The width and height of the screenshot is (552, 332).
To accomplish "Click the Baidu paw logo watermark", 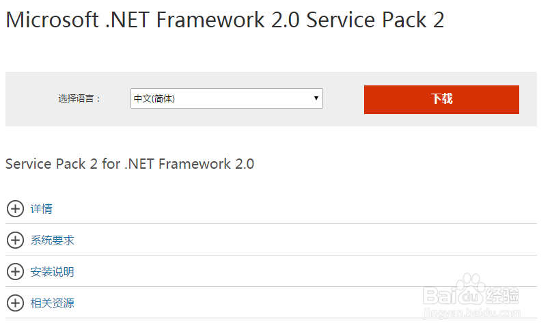I will pyautogui.click(x=470, y=289).
